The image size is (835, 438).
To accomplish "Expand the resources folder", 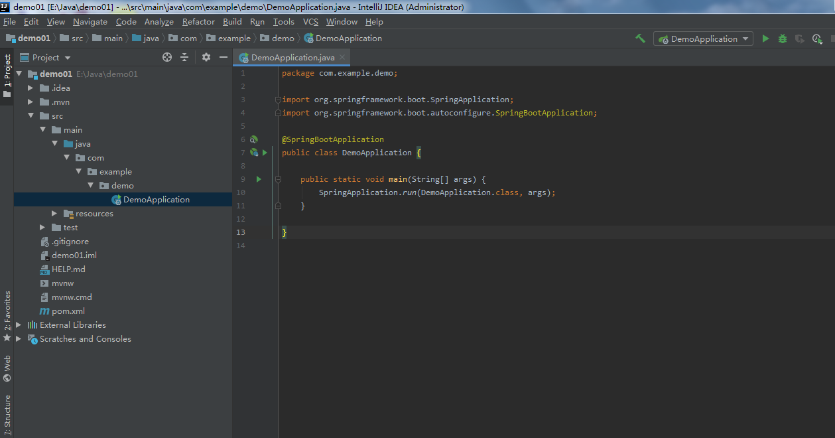I will pyautogui.click(x=54, y=213).
